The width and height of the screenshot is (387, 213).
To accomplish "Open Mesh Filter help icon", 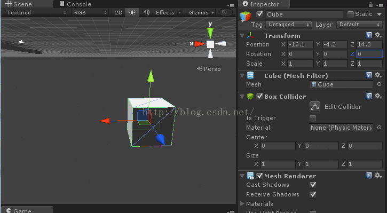I will 368,75.
